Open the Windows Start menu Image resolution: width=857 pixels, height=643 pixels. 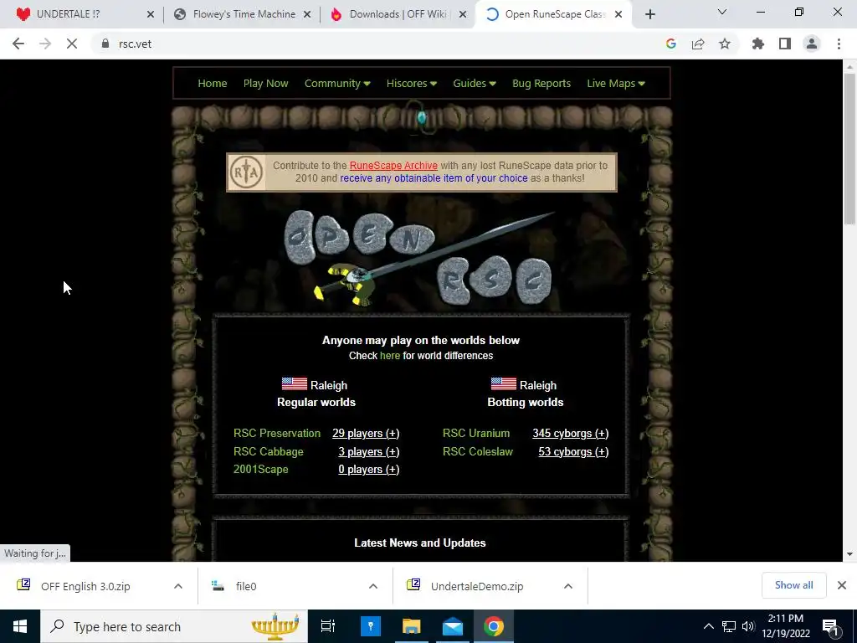(x=20, y=626)
